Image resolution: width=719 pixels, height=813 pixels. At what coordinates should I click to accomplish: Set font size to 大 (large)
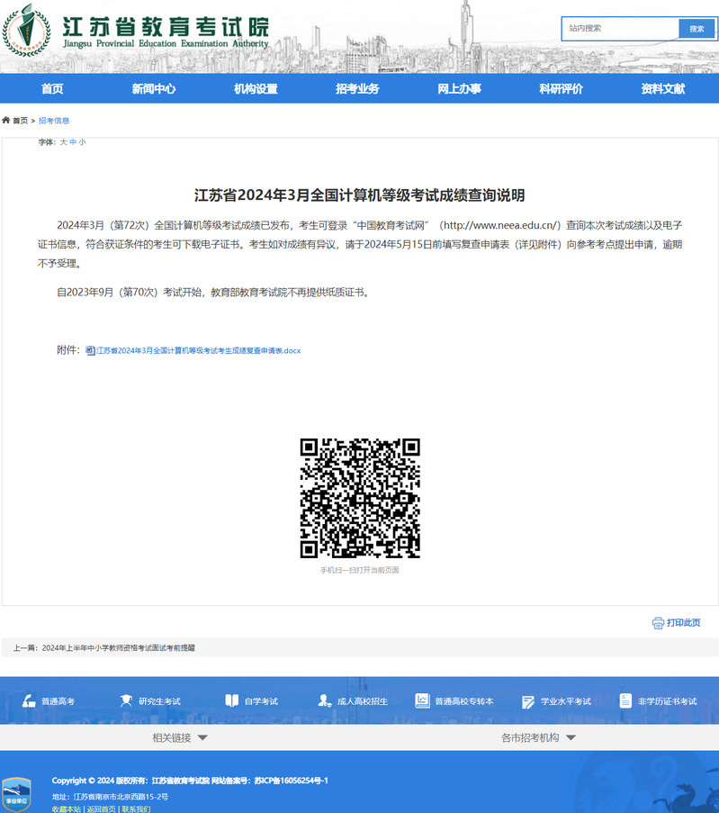63,142
